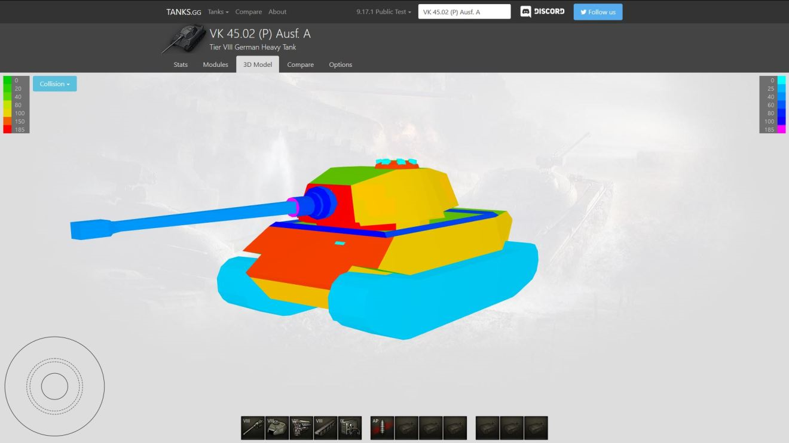Viewport: 789px width, 443px height.
Task: Switch to the Stats tab
Action: pos(181,64)
